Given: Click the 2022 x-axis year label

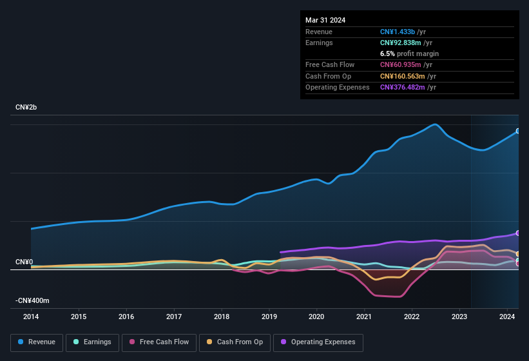Looking at the screenshot, I should tap(412, 317).
